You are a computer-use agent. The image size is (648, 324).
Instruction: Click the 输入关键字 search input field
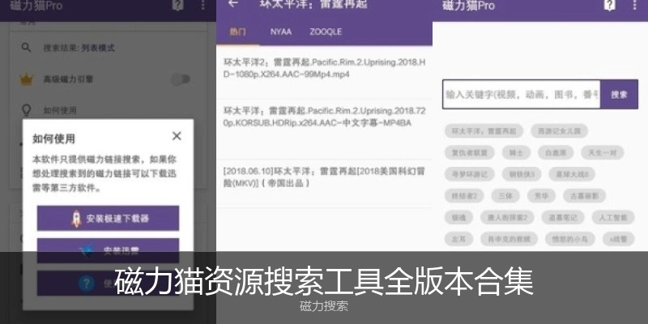(x=522, y=94)
